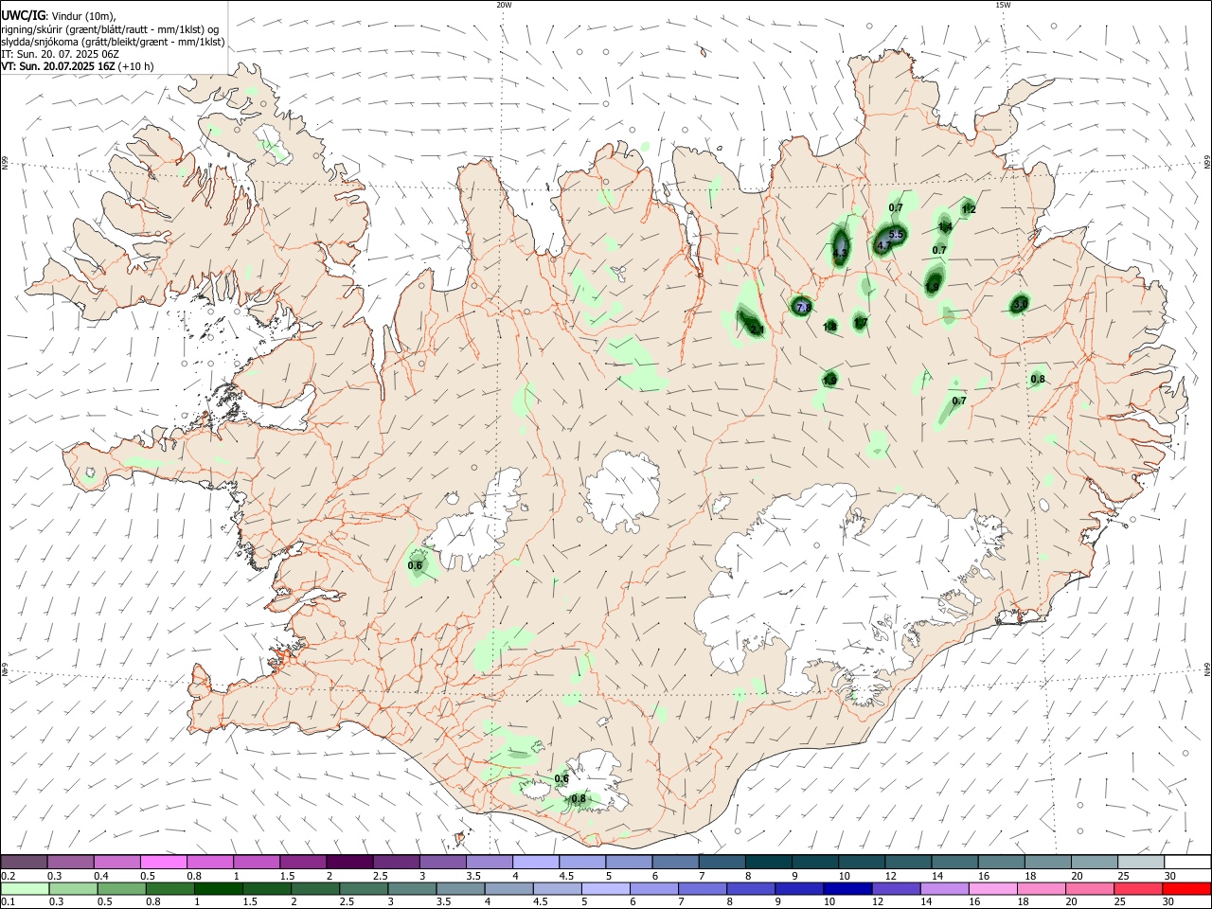Pick light lavender top-row swatch between 4 and 4.5
The height and width of the screenshot is (909, 1212).
coord(536,862)
